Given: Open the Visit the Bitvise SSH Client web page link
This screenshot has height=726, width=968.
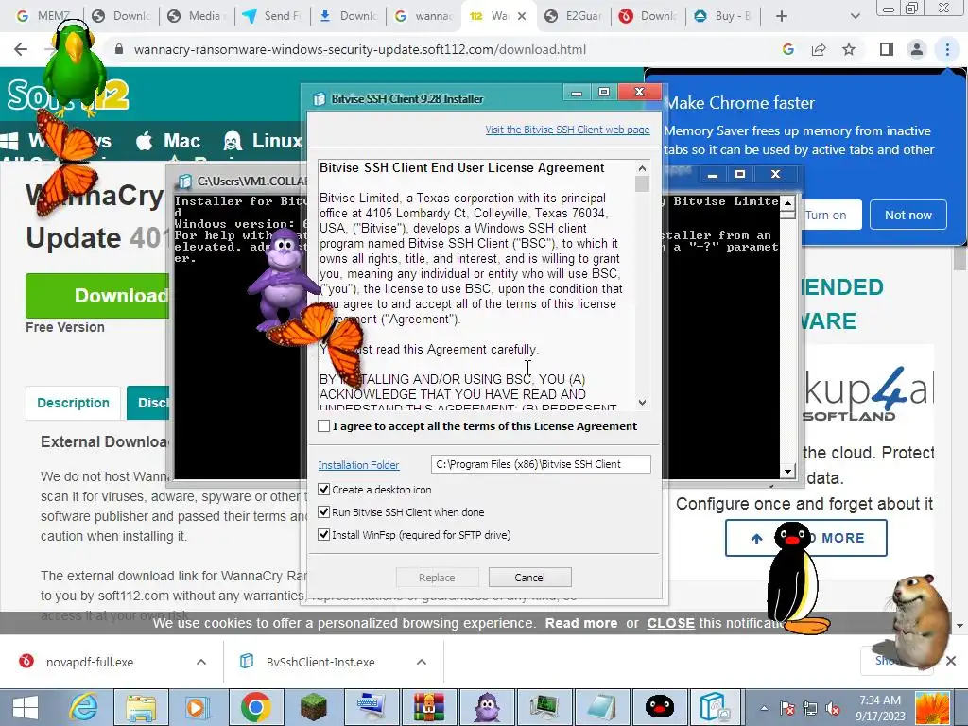Looking at the screenshot, I should pos(567,130).
